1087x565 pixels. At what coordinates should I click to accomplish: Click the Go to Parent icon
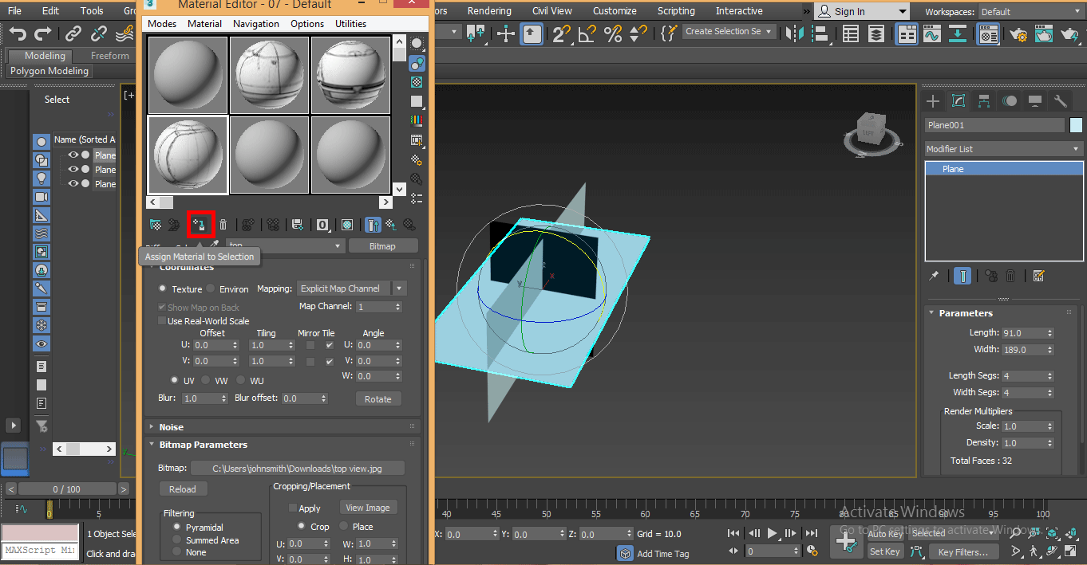(x=391, y=225)
